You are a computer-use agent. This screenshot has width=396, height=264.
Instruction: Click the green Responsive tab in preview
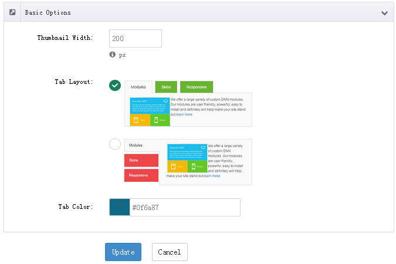coord(197,87)
